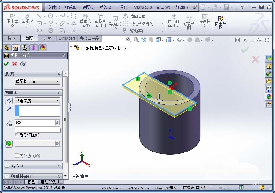Click Draft on/off button
The height and width of the screenshot is (193, 275).
9,144
